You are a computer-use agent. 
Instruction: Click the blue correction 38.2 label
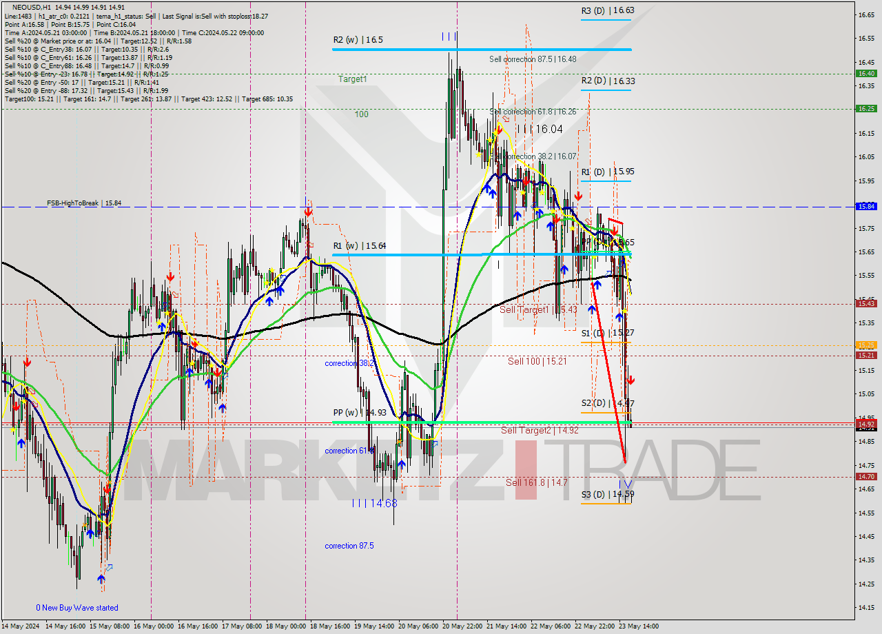click(x=349, y=363)
